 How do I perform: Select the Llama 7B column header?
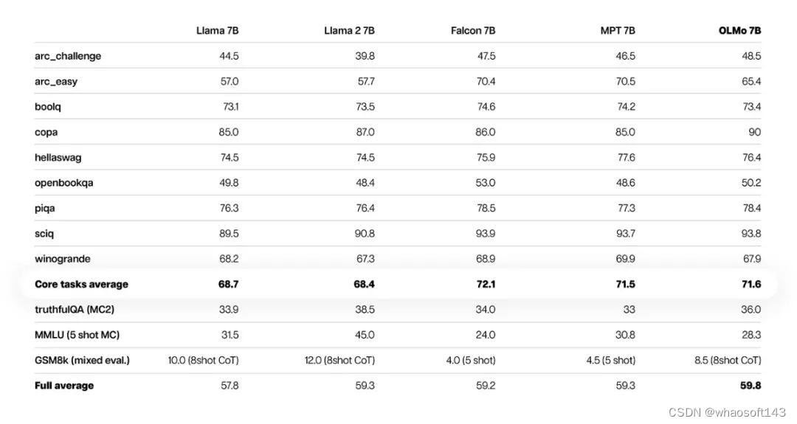(x=218, y=30)
